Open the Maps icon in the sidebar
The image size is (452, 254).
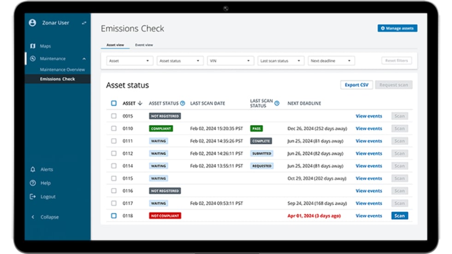33,46
